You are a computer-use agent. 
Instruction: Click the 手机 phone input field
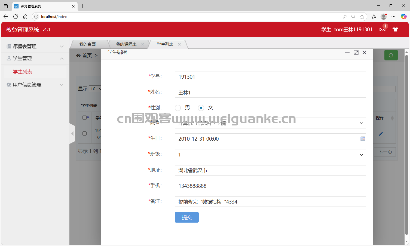[270, 186]
